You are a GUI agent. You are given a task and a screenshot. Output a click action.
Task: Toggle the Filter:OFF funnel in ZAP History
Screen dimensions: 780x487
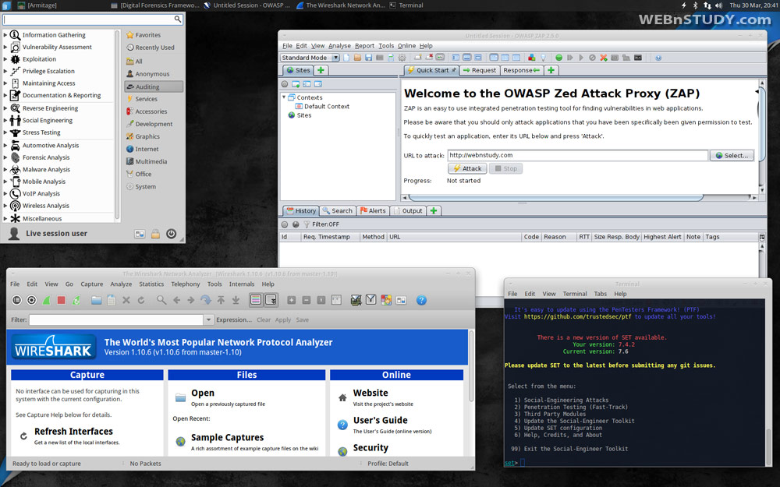[307, 224]
